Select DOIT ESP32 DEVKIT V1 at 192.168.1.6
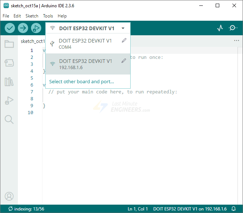 click(88, 64)
